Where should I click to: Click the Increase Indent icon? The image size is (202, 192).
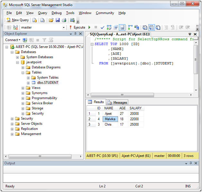point(188,27)
